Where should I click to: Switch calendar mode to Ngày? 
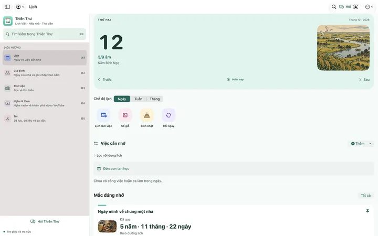(x=122, y=99)
